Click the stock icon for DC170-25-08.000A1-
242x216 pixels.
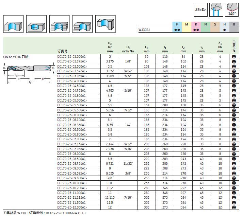234,154
